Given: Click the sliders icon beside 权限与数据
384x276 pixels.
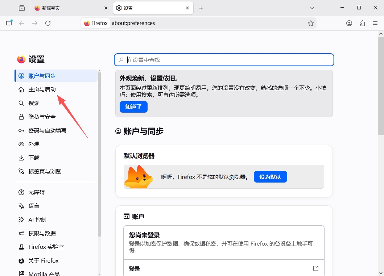Looking at the screenshot, I should click(x=21, y=233).
